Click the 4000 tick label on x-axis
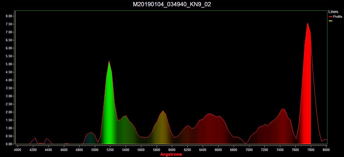Image resolution: width=344 pixels, height=157 pixels. [x=17, y=150]
